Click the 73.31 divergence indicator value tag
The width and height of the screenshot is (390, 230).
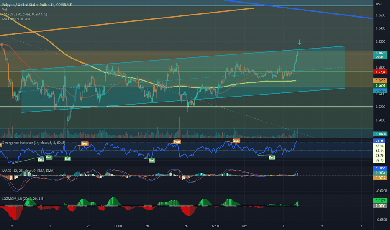(x=380, y=141)
